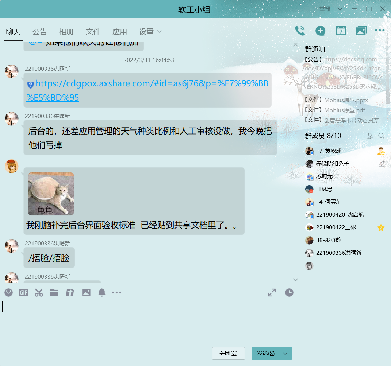Image resolution: width=391 pixels, height=366 pixels.
Task: Open the more options ellipsis in header
Action: (380, 30)
